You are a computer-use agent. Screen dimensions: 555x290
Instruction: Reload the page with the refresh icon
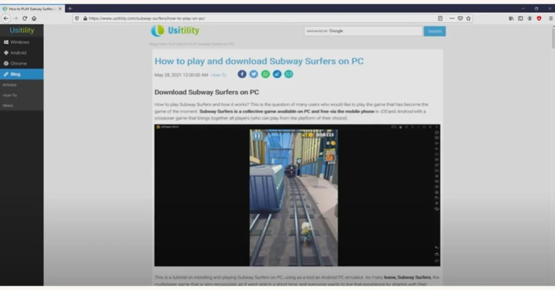pos(25,18)
